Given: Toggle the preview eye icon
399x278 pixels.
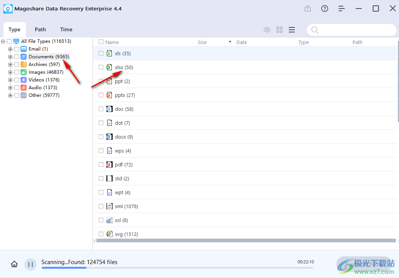Looking at the screenshot, I should [x=267, y=30].
